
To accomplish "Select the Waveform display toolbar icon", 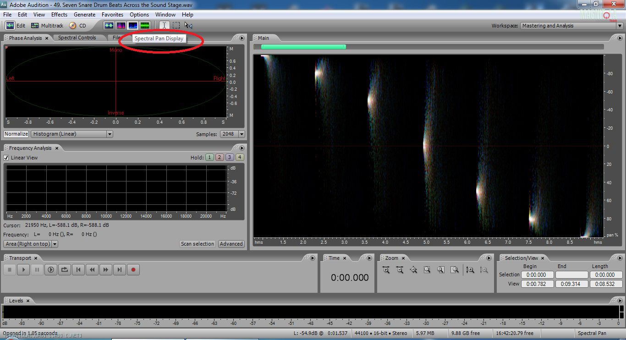I will tap(109, 26).
